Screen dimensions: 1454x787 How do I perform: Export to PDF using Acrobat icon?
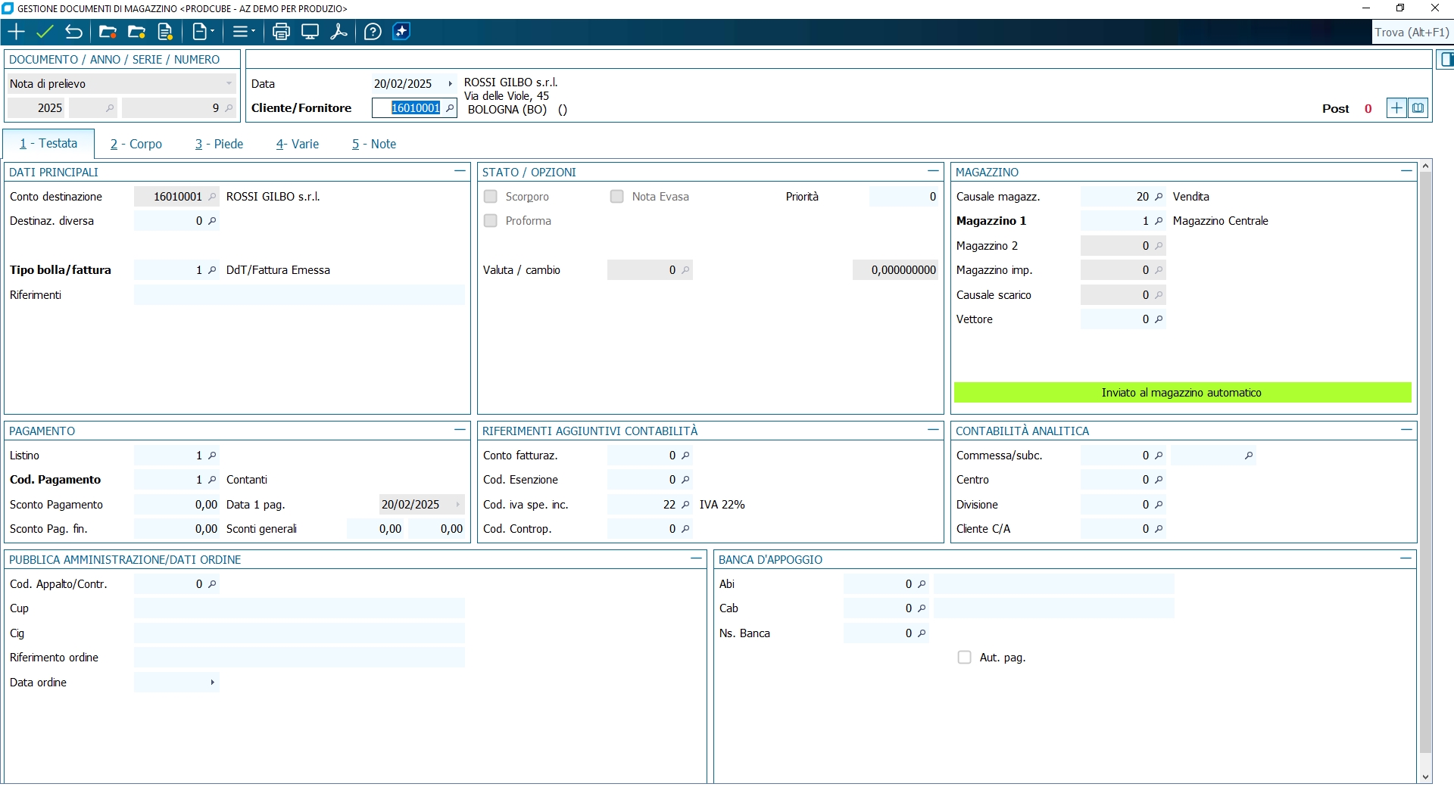tap(339, 32)
